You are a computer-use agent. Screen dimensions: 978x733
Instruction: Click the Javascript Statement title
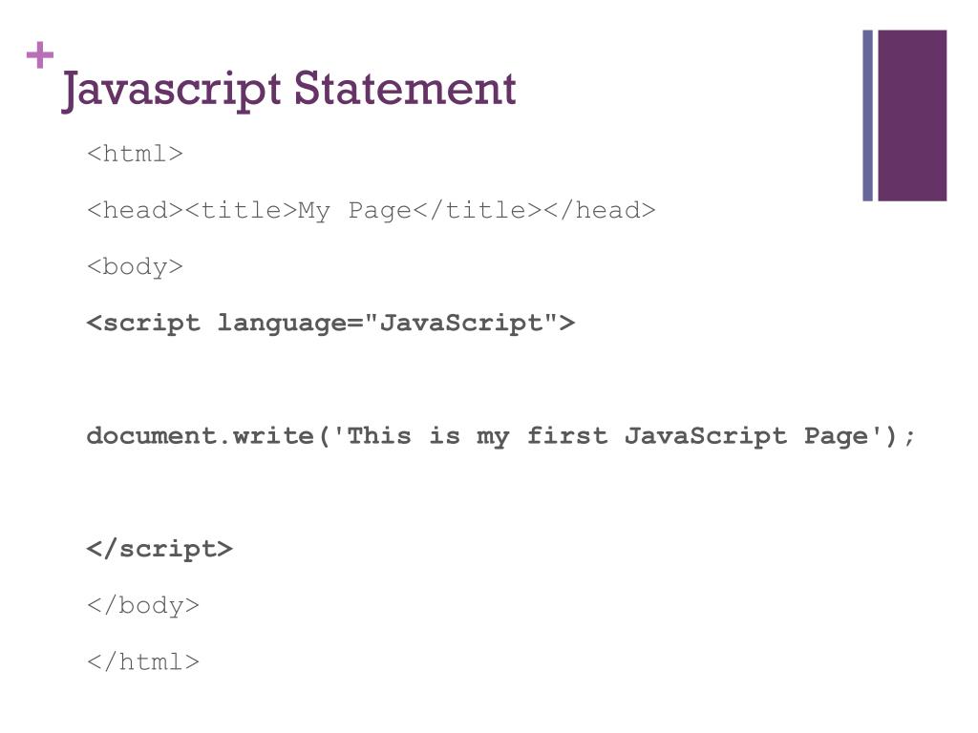pos(288,90)
